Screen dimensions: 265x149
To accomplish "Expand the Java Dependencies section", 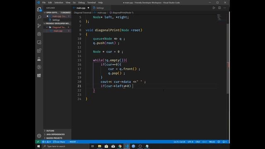I will [x=57, y=135].
